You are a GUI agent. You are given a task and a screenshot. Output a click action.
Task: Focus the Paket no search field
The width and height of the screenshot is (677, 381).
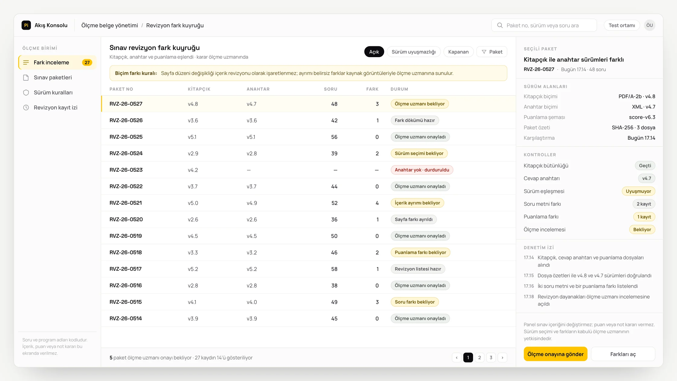[x=544, y=25]
